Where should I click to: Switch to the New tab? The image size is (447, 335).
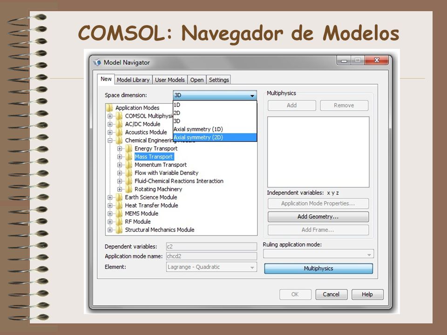[x=106, y=79]
